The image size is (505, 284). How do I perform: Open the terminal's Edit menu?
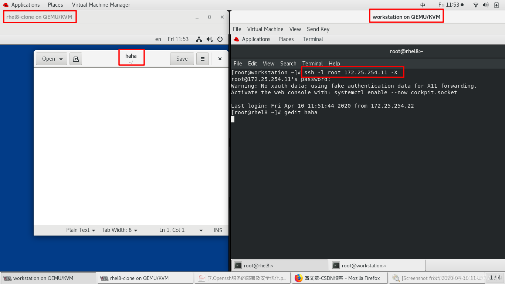click(x=253, y=64)
